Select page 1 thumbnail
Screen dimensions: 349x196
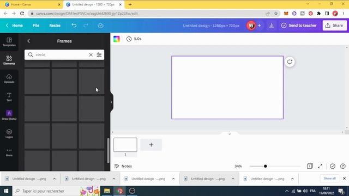pyautogui.click(x=125, y=145)
